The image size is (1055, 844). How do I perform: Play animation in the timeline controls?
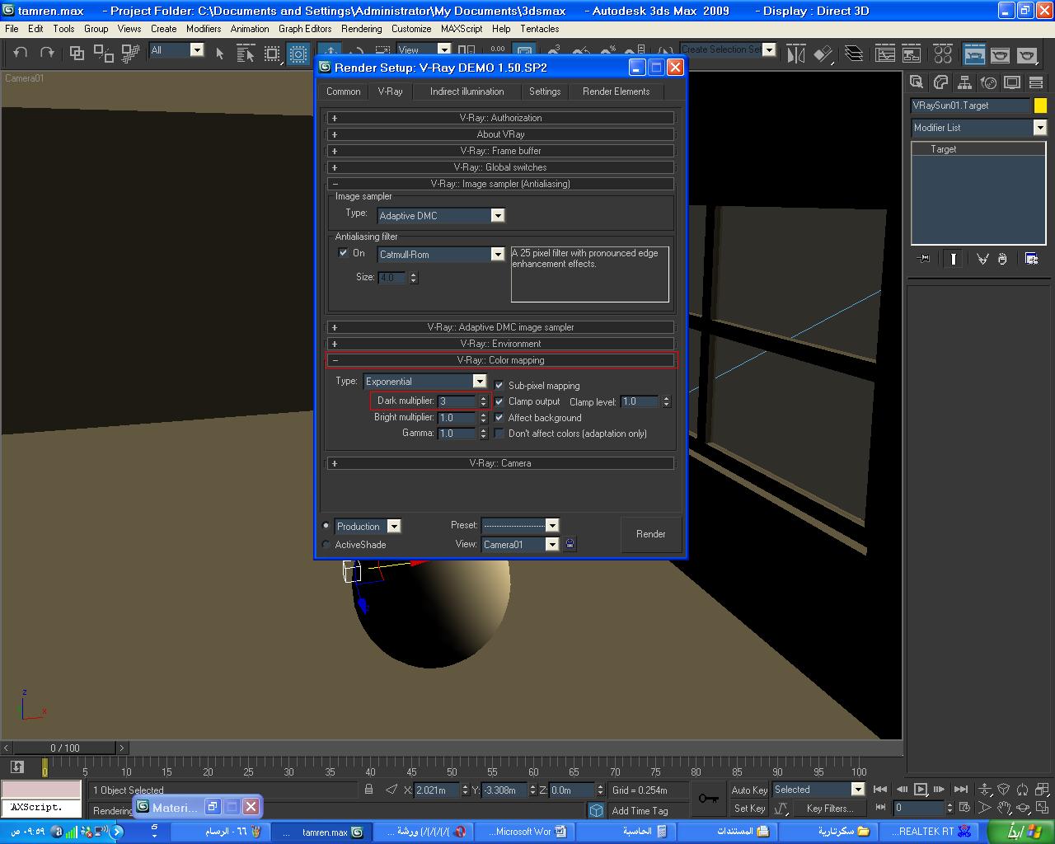(921, 790)
